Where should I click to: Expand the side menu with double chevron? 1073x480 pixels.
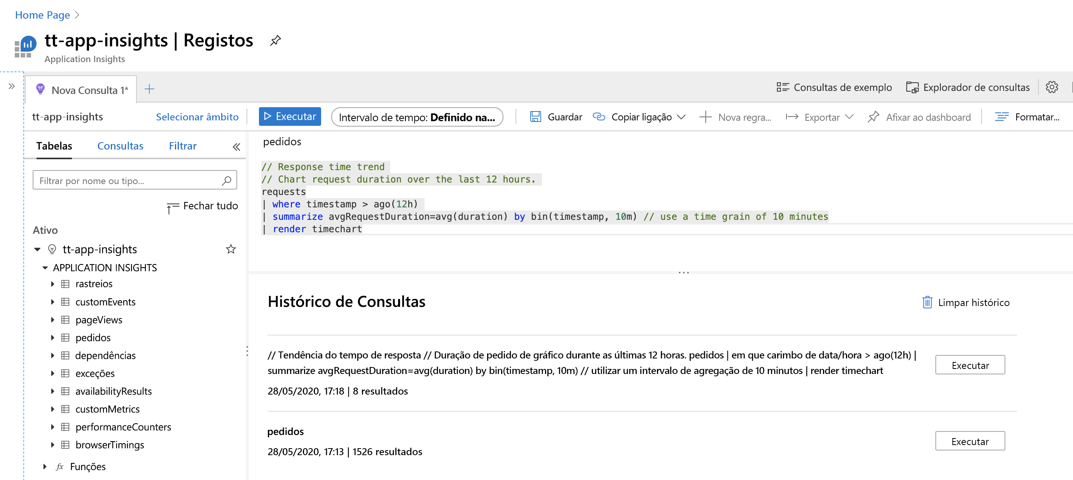tap(11, 86)
